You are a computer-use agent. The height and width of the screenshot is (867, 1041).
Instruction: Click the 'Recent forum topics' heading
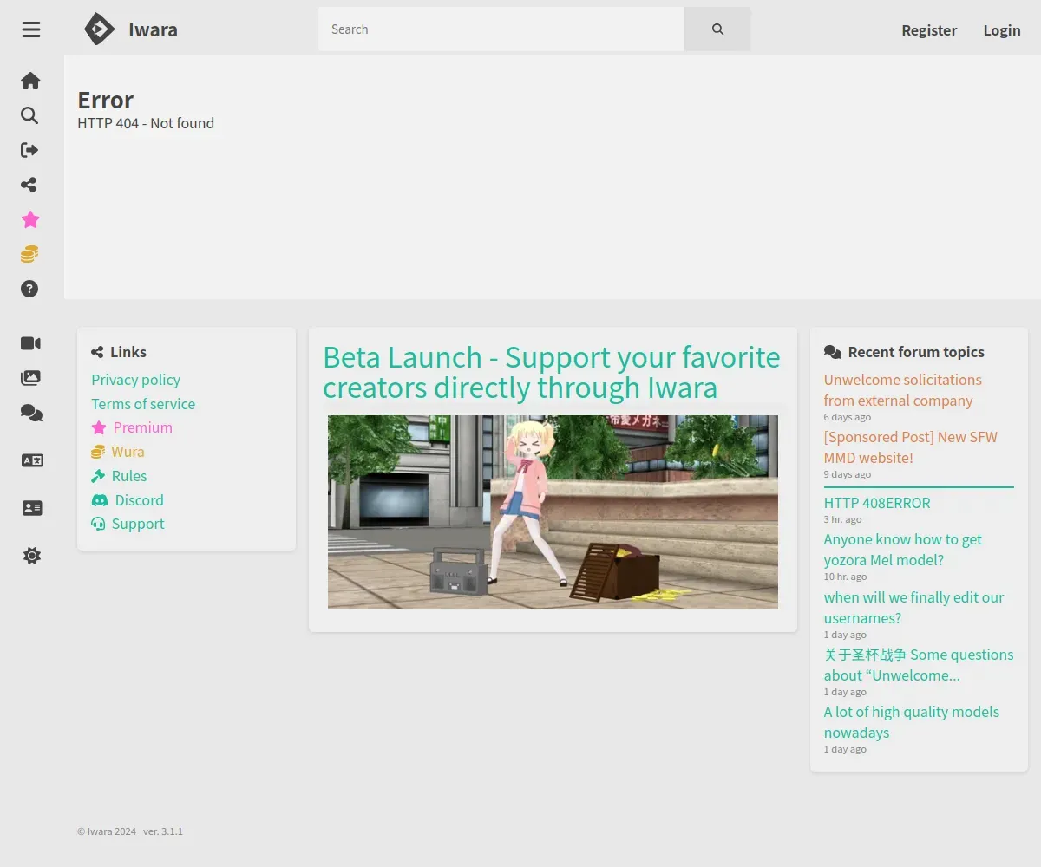(x=916, y=352)
